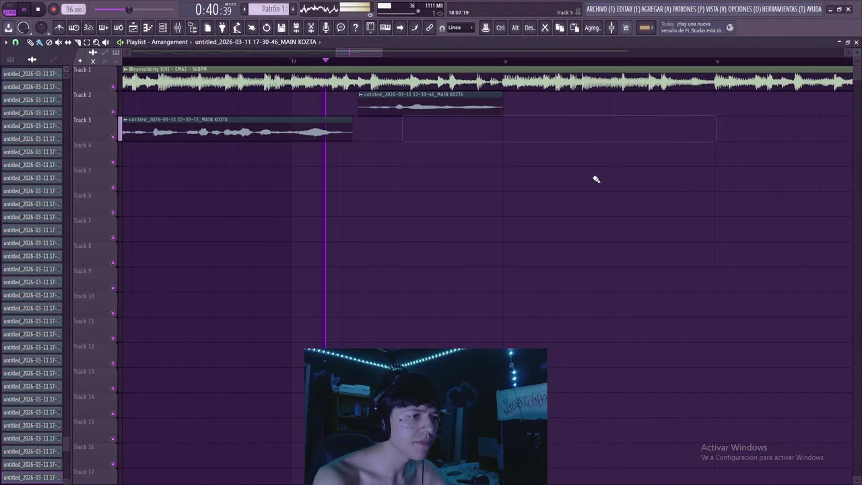This screenshot has height=485, width=862.
Task: Toggle loop recording icon
Action: (x=118, y=28)
